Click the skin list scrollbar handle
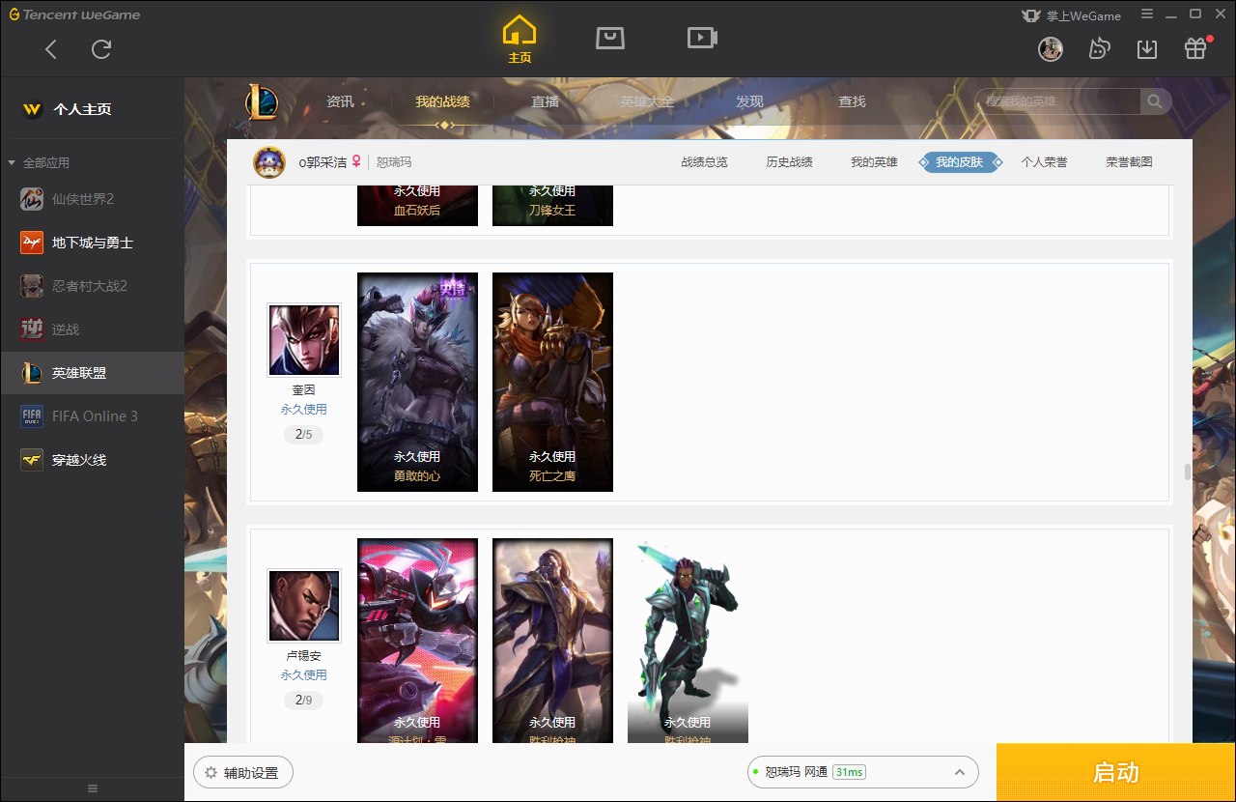Screen dimensions: 1236x802 click(1188, 473)
